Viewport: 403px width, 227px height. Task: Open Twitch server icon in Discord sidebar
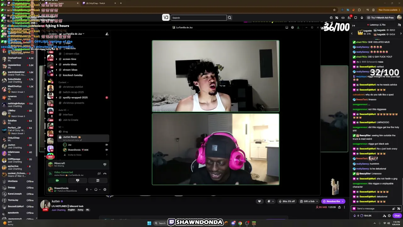click(50, 148)
